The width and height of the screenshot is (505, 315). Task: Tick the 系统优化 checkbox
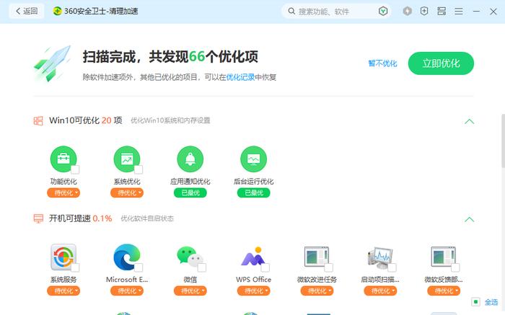(139, 169)
